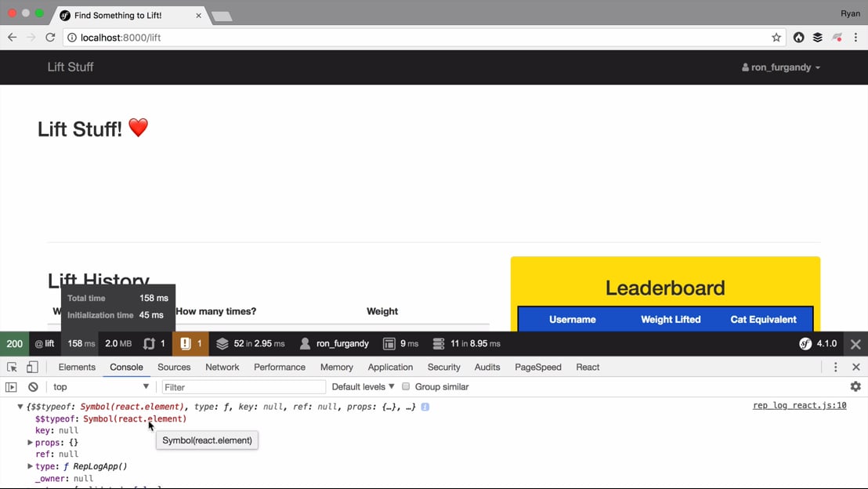Click the Weight Lifted leaderboard column header
This screenshot has width=868, height=489.
click(x=671, y=320)
